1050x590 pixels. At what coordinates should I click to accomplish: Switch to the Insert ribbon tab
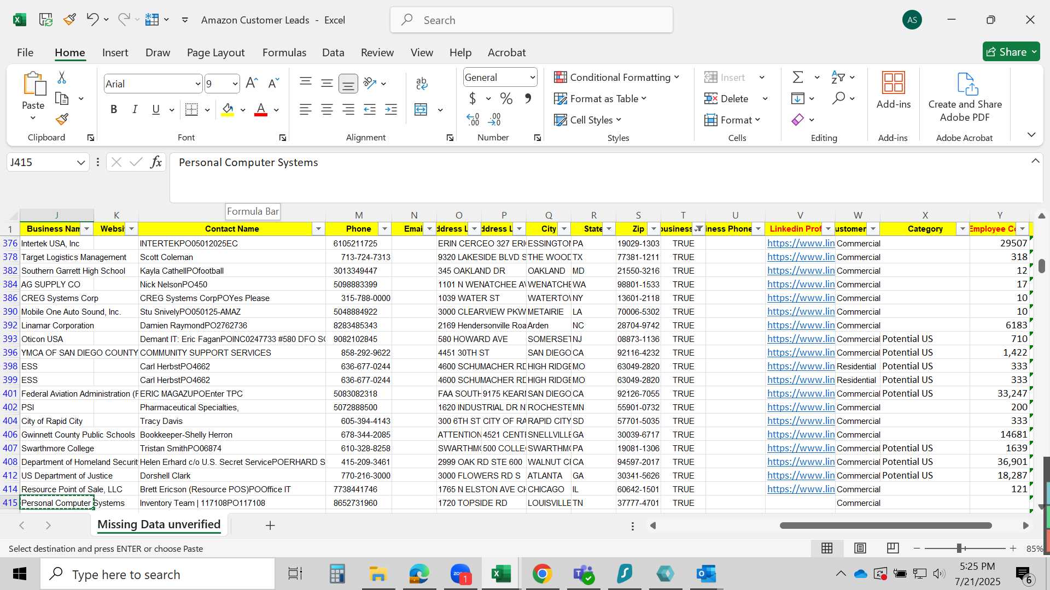coord(115,52)
